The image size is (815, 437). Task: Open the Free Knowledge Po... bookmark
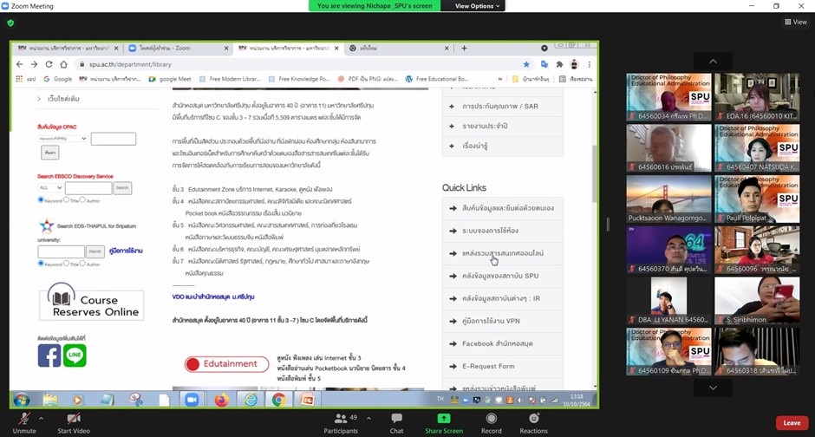tap(299, 79)
